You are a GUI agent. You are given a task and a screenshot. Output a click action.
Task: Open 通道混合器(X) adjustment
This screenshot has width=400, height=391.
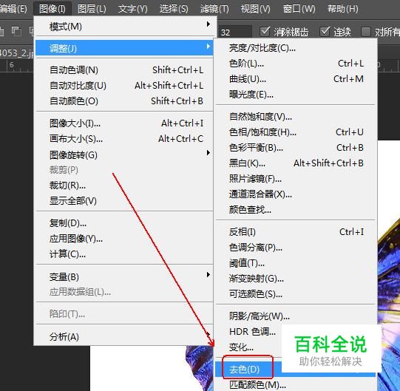click(x=296, y=194)
